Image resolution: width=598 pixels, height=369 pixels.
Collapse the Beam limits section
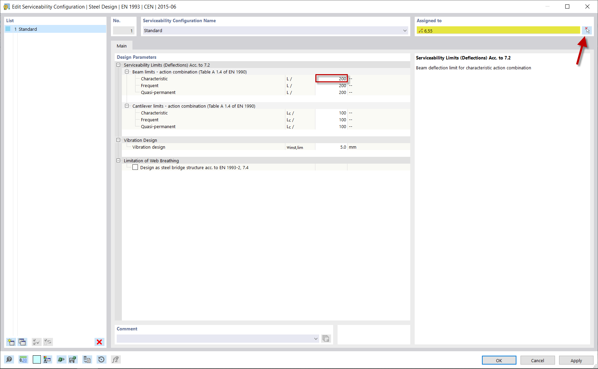127,72
